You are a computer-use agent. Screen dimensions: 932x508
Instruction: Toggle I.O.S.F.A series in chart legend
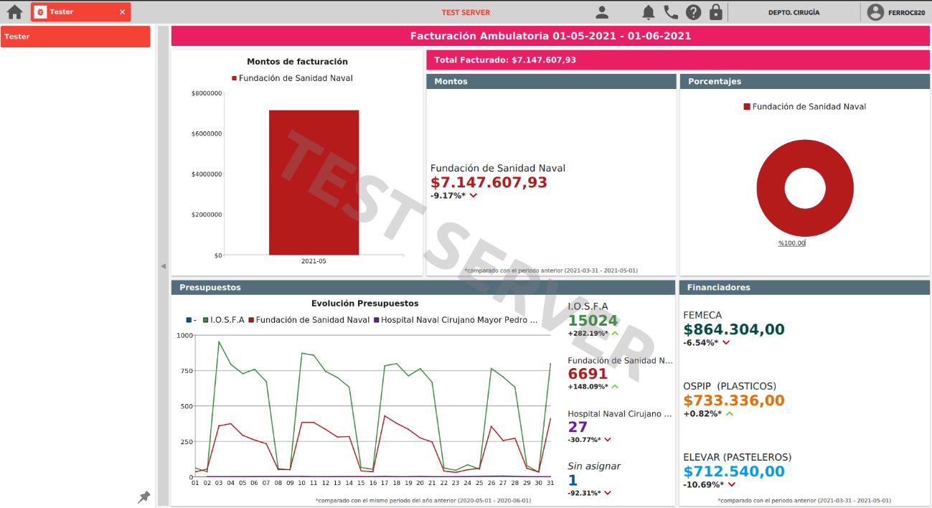[223, 320]
